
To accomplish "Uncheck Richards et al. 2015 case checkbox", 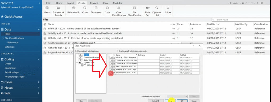I will pyautogui.click(x=111, y=70).
